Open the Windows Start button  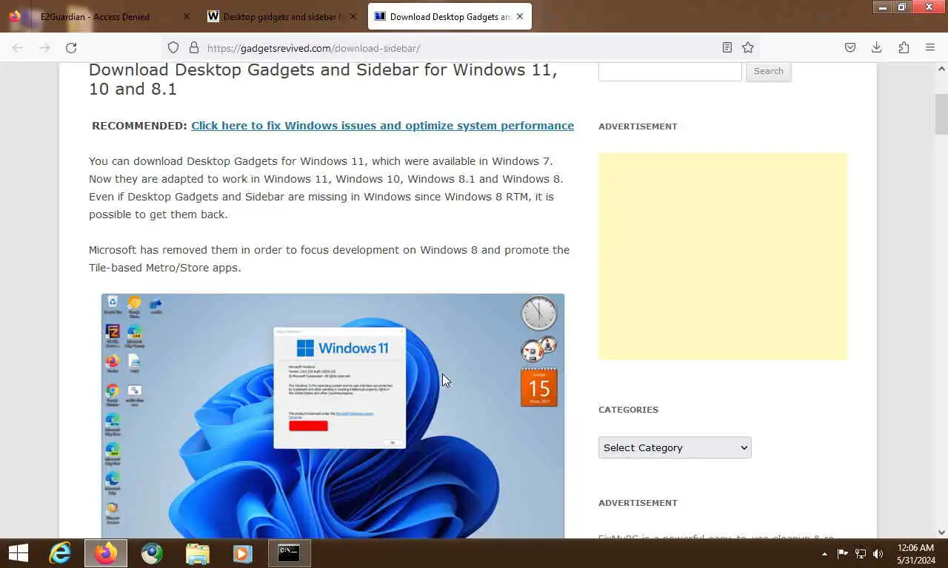point(19,553)
